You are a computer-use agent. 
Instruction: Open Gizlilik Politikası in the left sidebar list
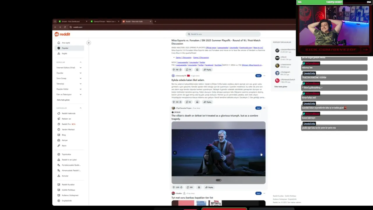pos(69,190)
